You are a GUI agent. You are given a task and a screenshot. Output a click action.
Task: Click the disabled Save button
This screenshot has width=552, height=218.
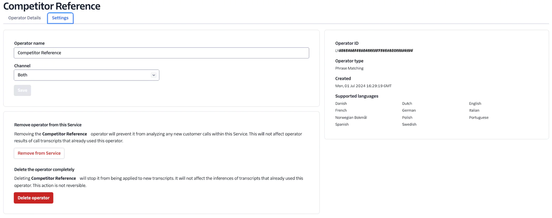[22, 90]
